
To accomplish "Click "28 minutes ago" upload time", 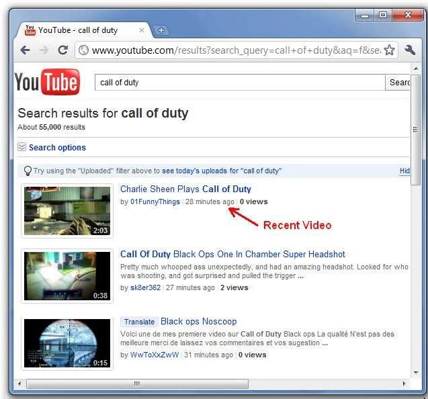I will coord(210,202).
